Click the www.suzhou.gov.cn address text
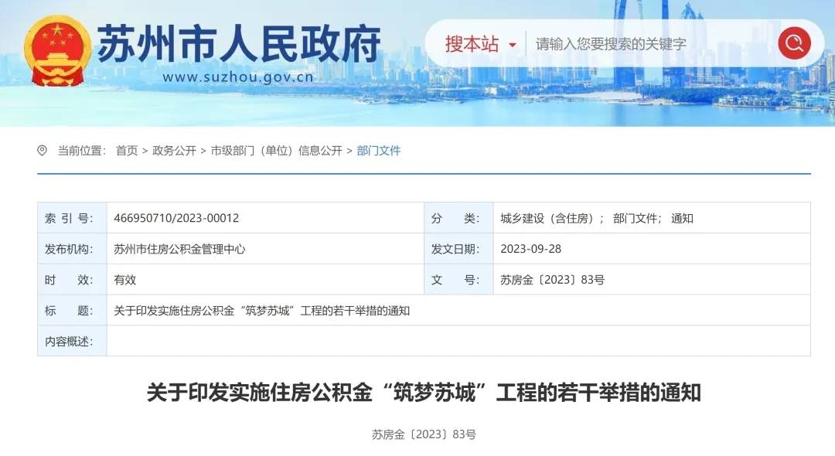The width and height of the screenshot is (835, 456). (x=237, y=77)
